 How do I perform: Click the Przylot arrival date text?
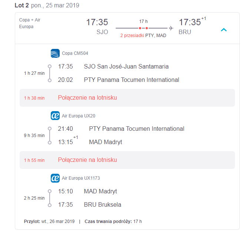point(49,222)
